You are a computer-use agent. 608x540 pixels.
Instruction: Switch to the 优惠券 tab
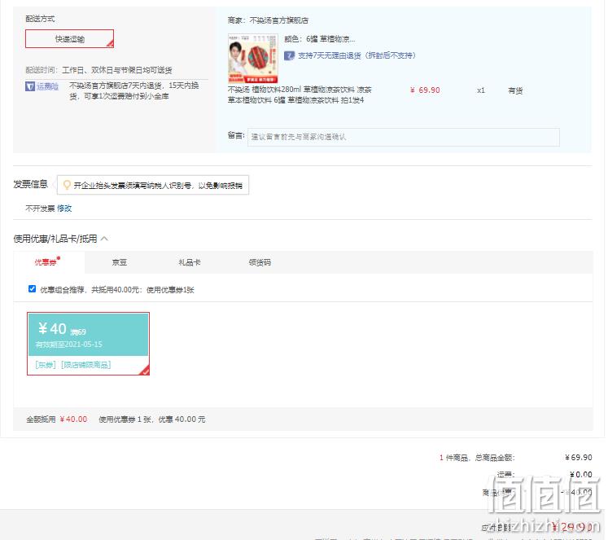click(x=48, y=261)
